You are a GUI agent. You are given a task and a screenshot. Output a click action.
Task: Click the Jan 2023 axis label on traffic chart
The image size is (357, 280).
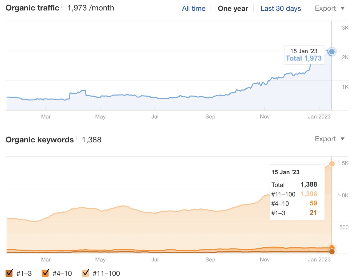(x=319, y=117)
